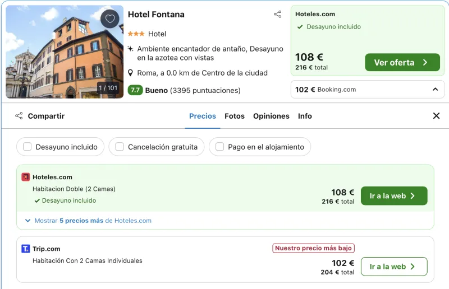This screenshot has width=449, height=289.
Task: Click the Compartir label
Action: tap(46, 116)
